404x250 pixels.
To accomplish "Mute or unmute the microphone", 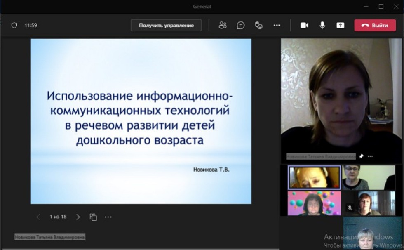I will pos(322,25).
